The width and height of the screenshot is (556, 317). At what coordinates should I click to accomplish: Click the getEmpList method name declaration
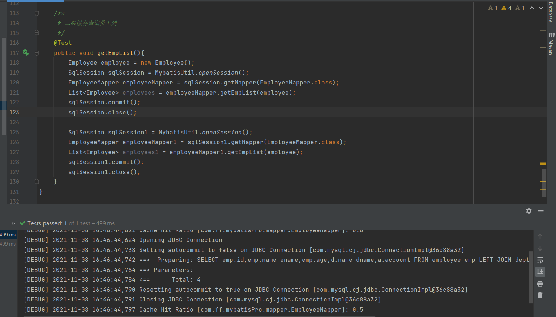click(115, 53)
